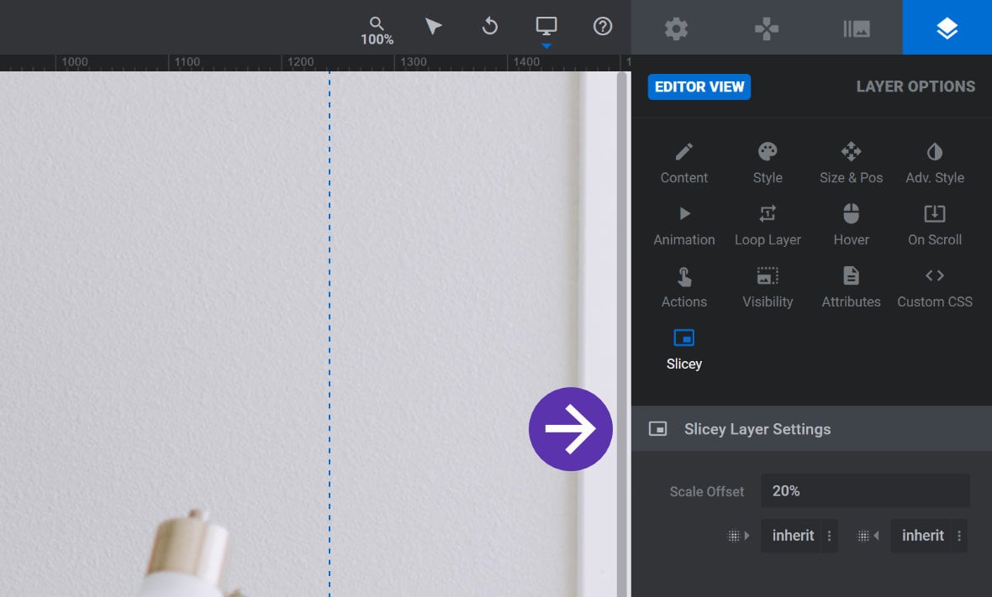
Task: Open the Style palette section
Action: 768,163
